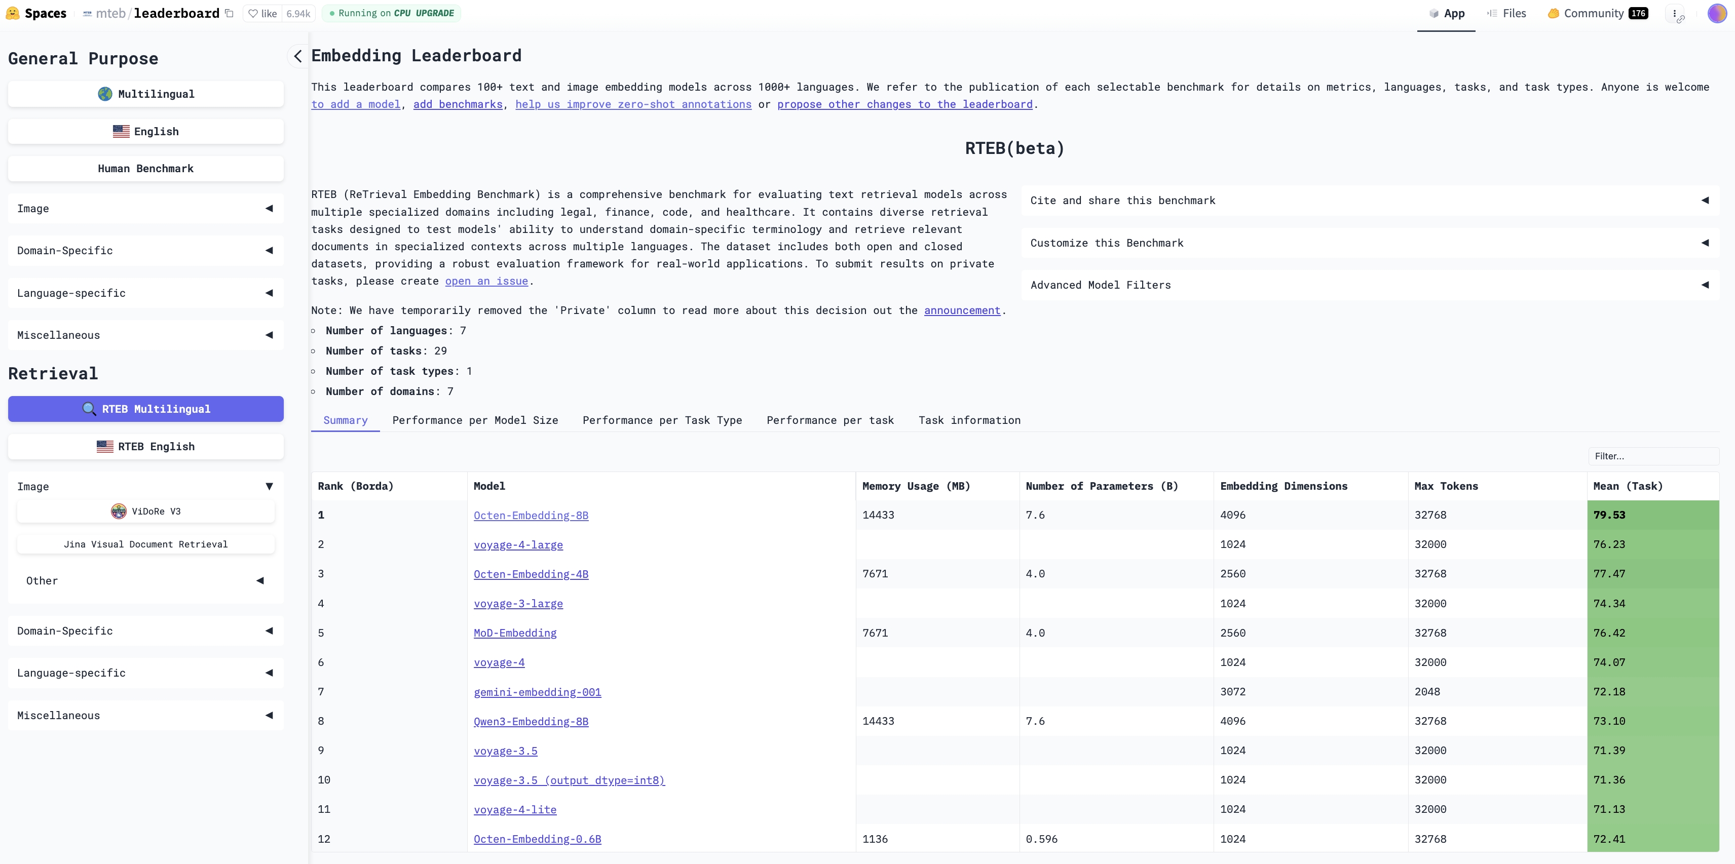Focus the Filter... search box

(x=1653, y=456)
